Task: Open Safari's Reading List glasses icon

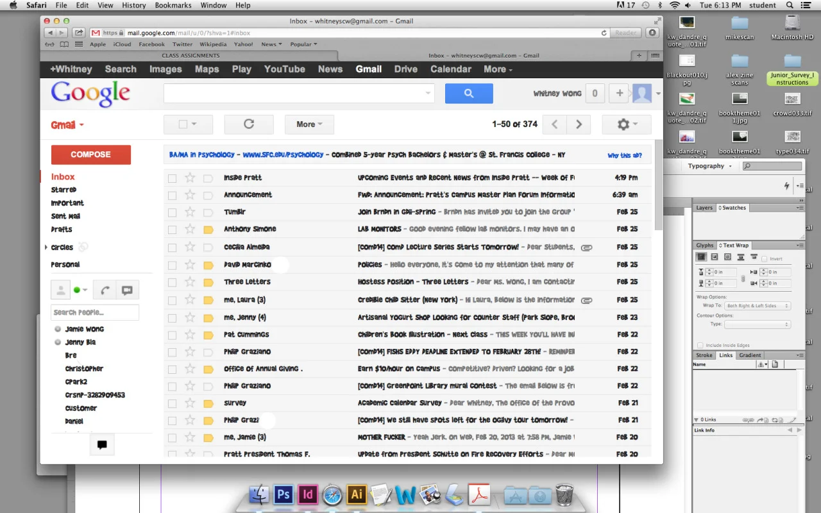Action: (49, 44)
